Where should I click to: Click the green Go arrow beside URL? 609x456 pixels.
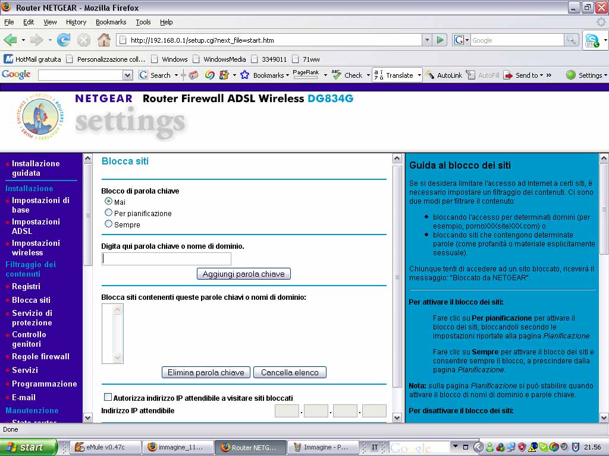coord(440,40)
